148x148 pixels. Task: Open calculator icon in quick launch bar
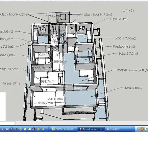coord(7,129)
